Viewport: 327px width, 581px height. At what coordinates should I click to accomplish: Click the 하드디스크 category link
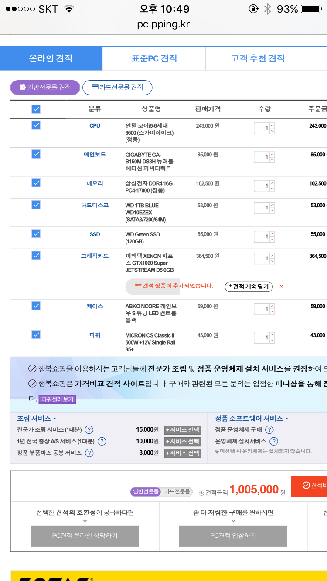pos(95,205)
